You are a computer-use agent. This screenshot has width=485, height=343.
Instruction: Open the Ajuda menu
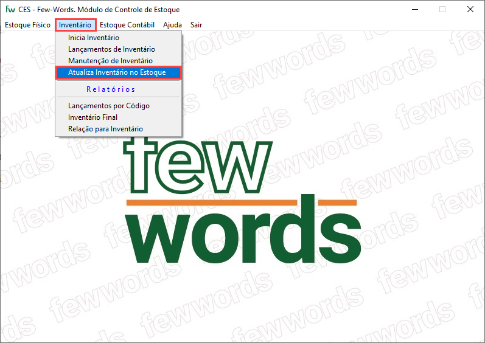coord(172,25)
